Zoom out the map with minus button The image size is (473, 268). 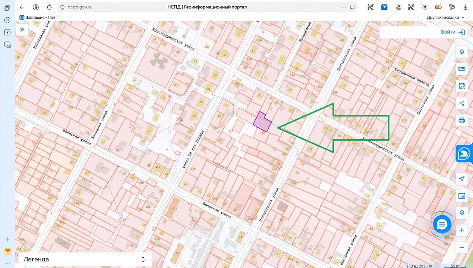(462, 247)
